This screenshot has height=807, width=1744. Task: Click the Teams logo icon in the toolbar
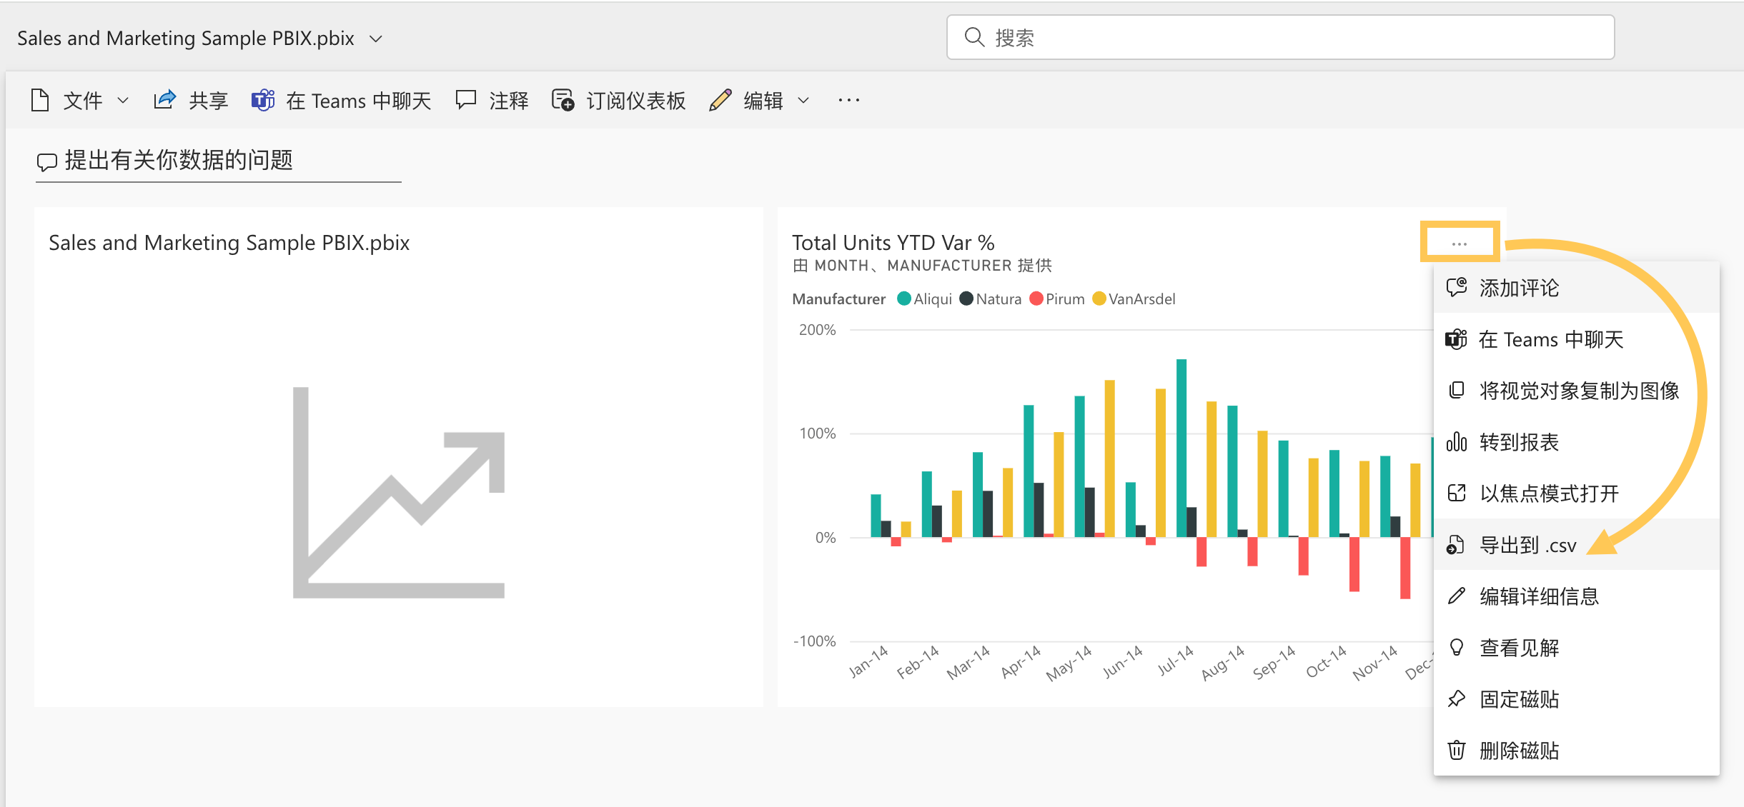263,100
